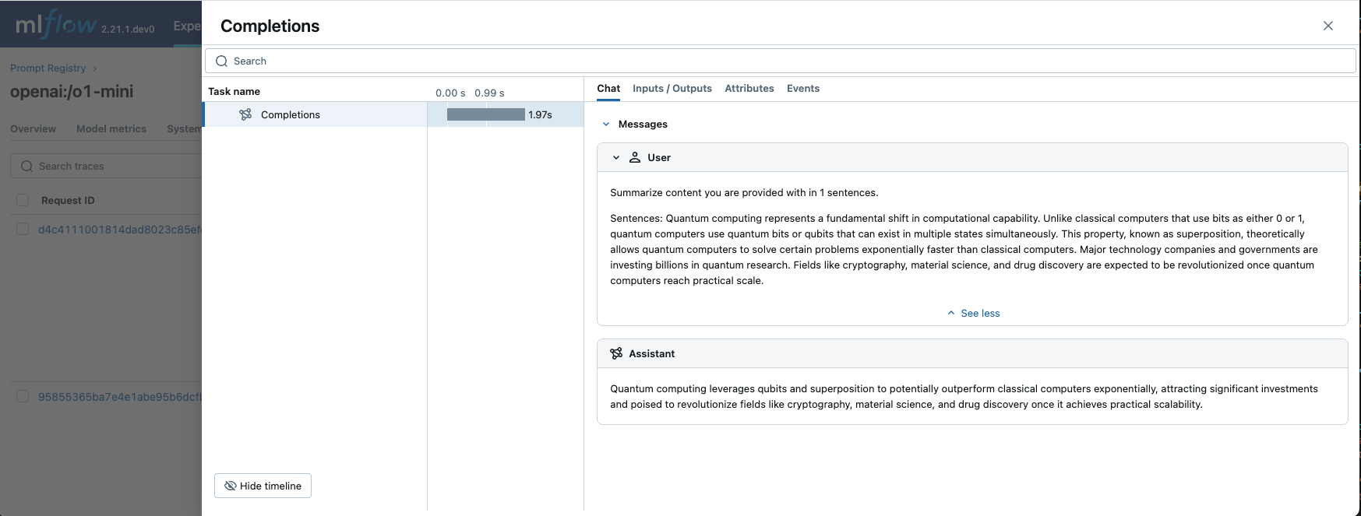Click See less to collapse message
The width and height of the screenshot is (1361, 516).
[x=973, y=313]
